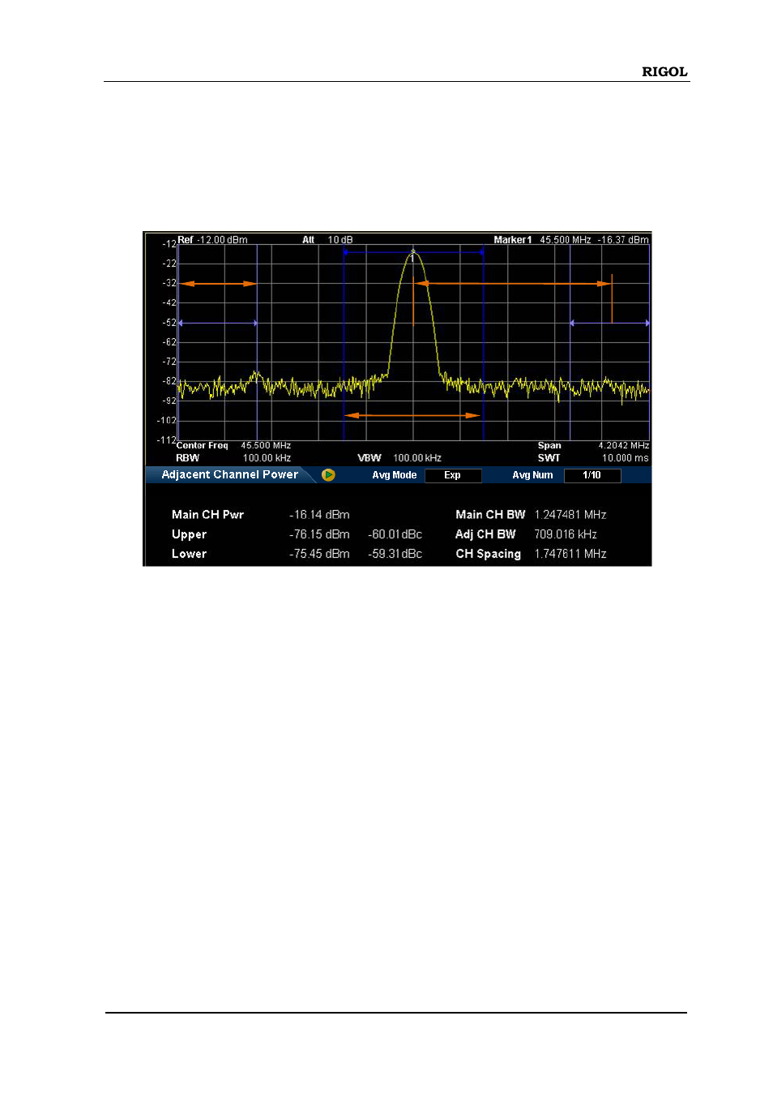The width and height of the screenshot is (773, 1093).
Task: Click the blue main channel span bar
Action: 412,252
